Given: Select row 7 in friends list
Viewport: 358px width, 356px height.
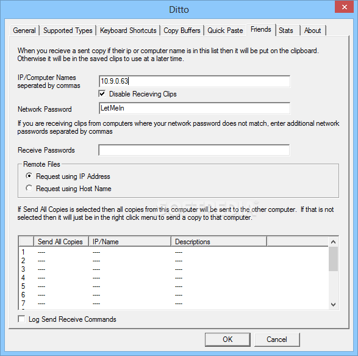Looking at the screenshot, I should [174, 303].
